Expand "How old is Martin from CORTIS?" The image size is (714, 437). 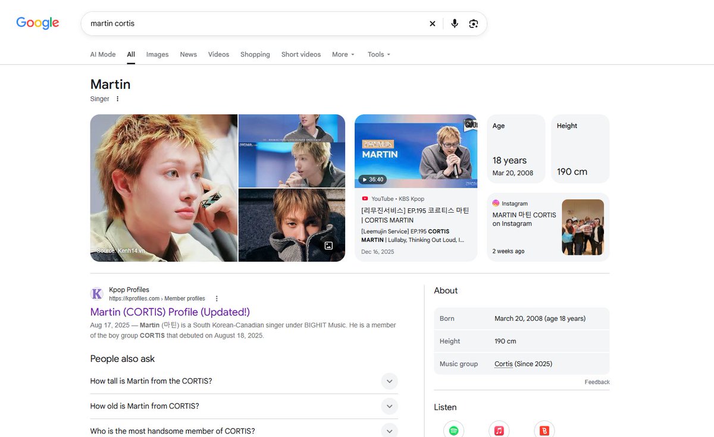[x=244, y=406]
